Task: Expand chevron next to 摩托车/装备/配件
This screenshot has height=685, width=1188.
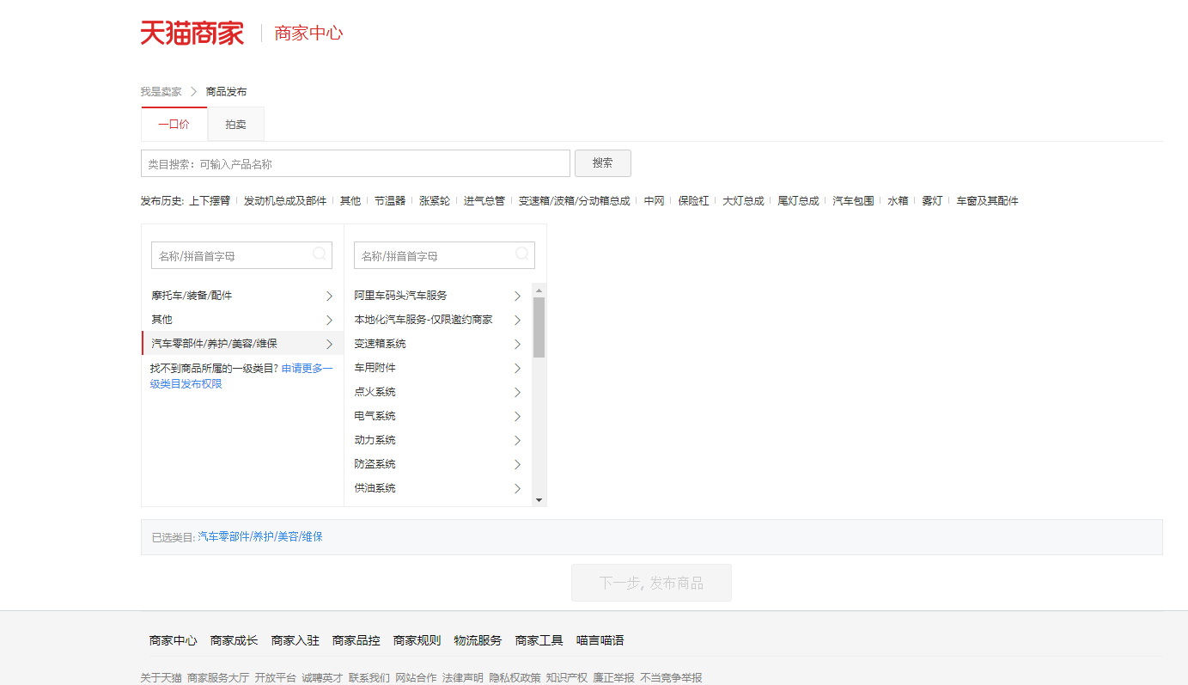Action: coord(329,296)
